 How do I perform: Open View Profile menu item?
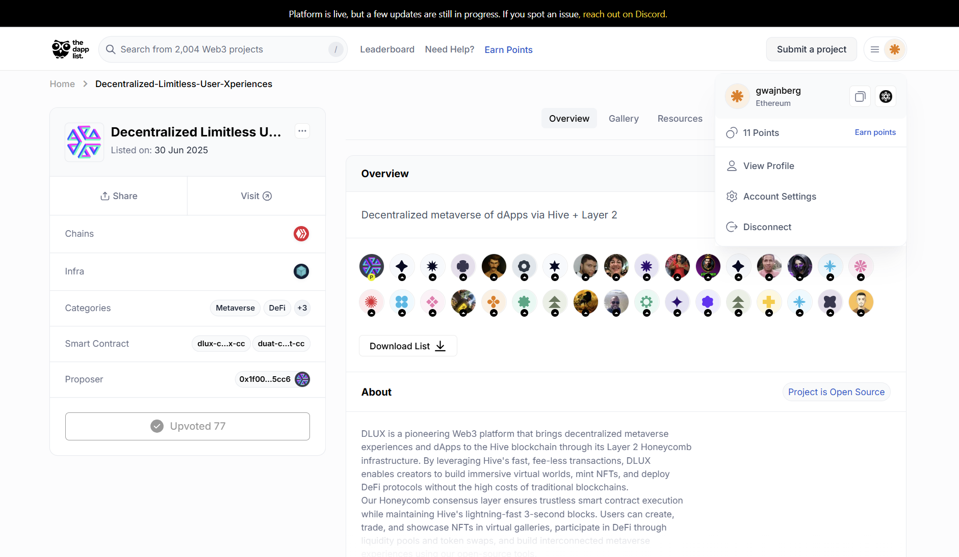pos(811,166)
